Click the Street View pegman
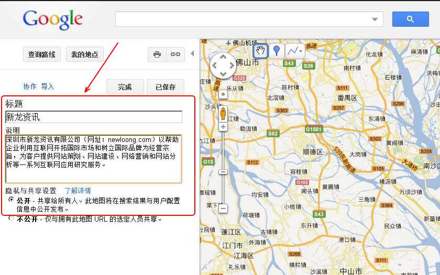The width and height of the screenshot is (440, 275). tap(223, 113)
